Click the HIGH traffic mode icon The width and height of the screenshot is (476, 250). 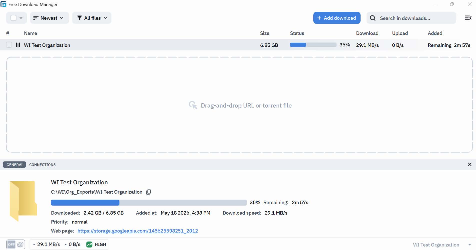(x=89, y=244)
